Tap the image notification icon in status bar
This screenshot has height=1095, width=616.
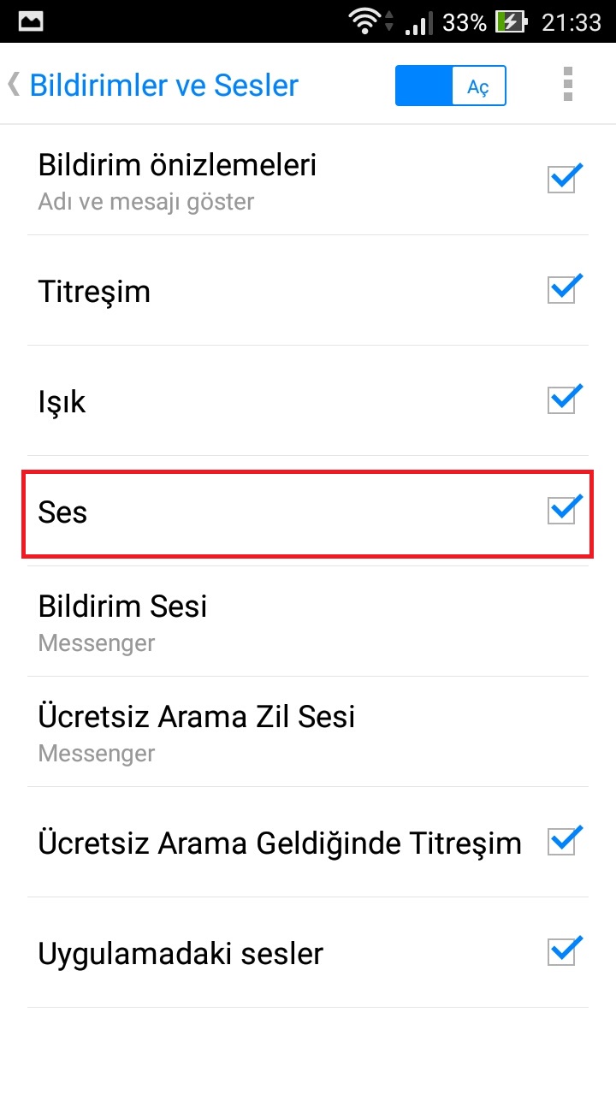[30, 21]
